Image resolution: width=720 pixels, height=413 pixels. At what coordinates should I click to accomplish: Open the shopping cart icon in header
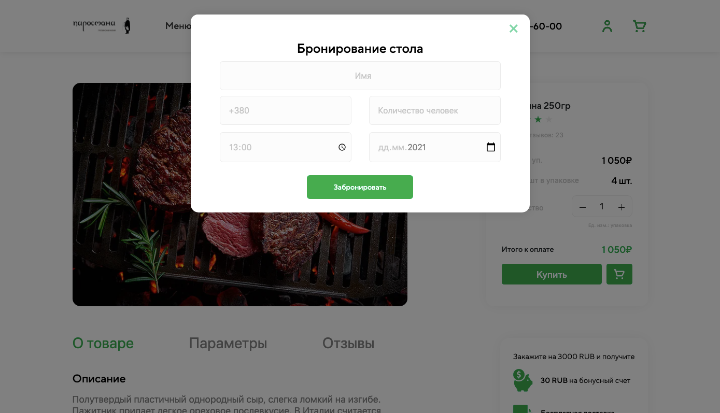[x=640, y=26]
